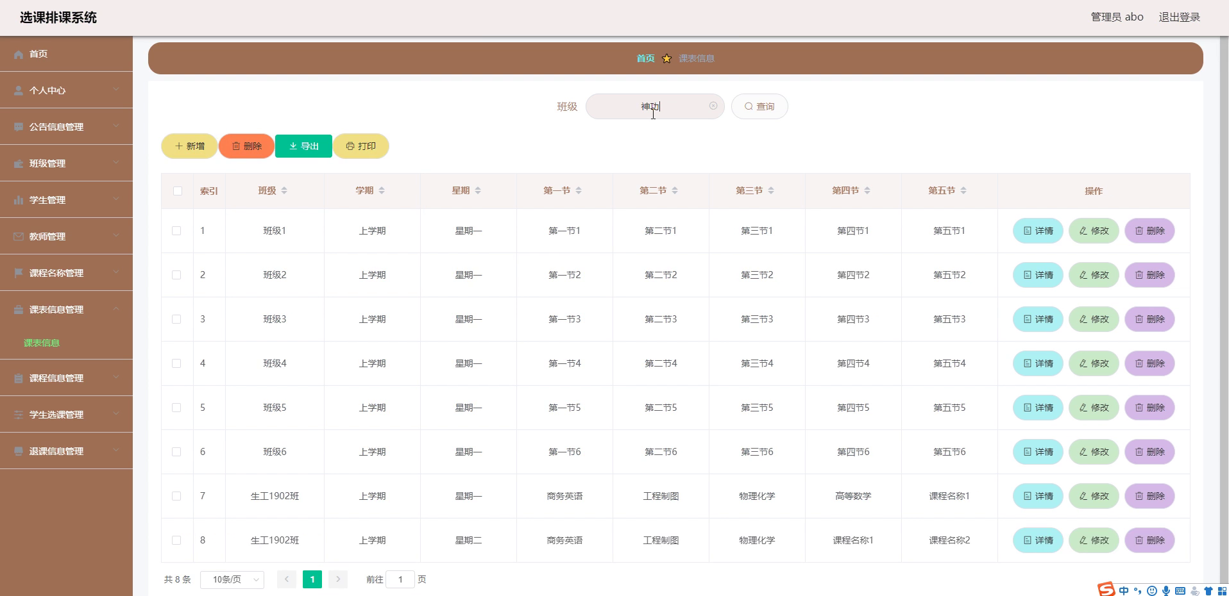This screenshot has width=1229, height=596.
Task: Click the microphone icon in the IME toolbar
Action: pyautogui.click(x=1166, y=591)
